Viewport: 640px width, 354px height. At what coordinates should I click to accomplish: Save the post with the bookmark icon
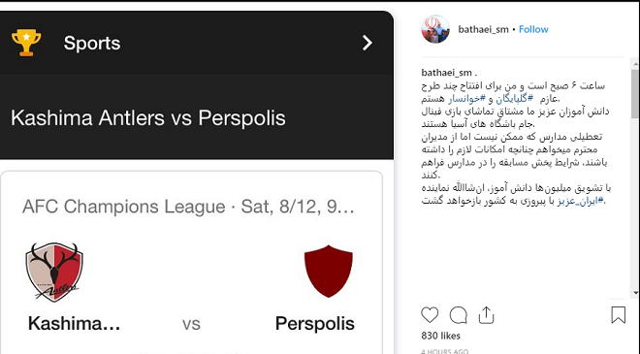[619, 315]
